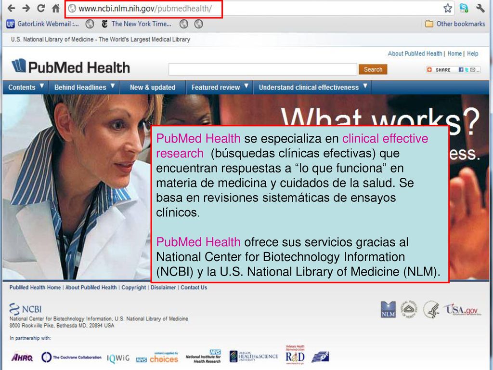
Task: Click the Skype extension icon in toolbar
Action: (x=464, y=8)
